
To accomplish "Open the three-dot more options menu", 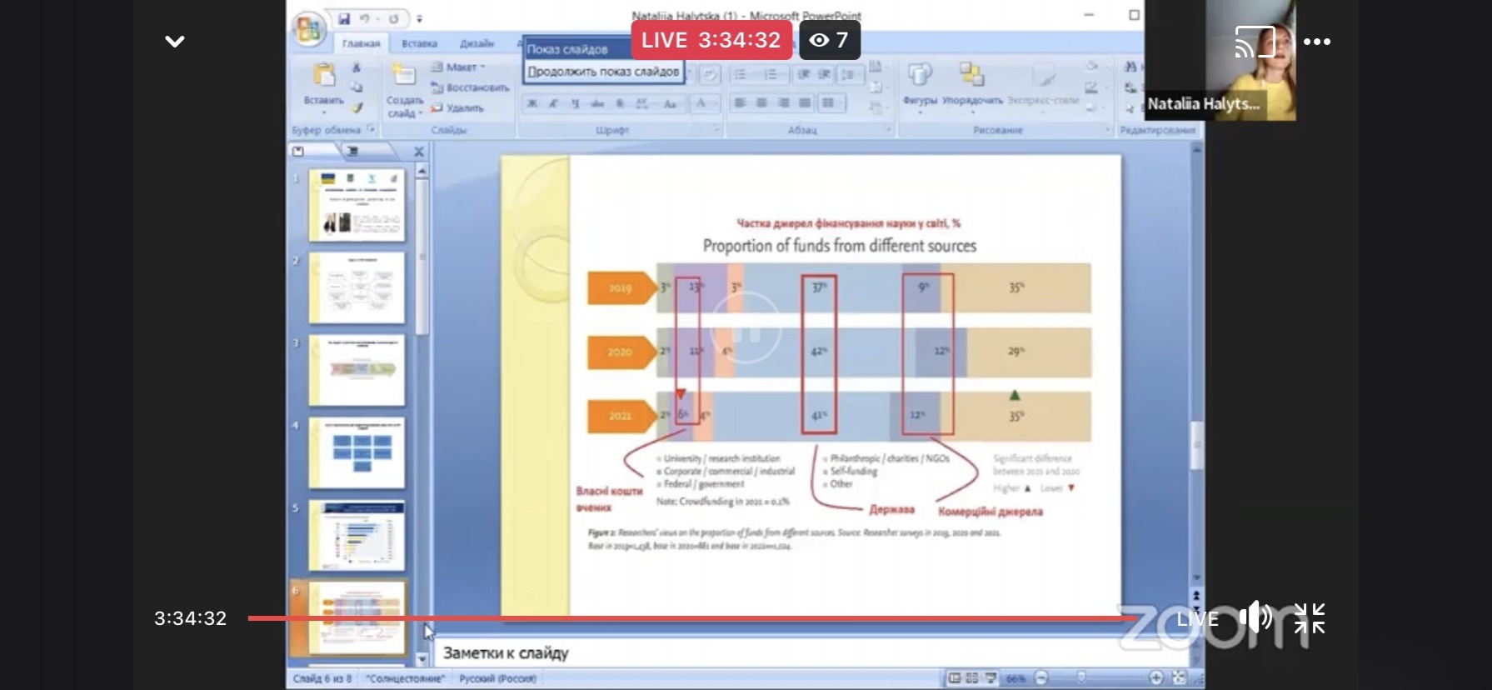I will [1316, 42].
